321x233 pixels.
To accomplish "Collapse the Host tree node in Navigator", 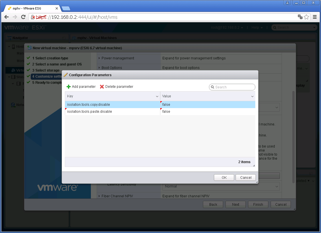I will [x=9, y=47].
